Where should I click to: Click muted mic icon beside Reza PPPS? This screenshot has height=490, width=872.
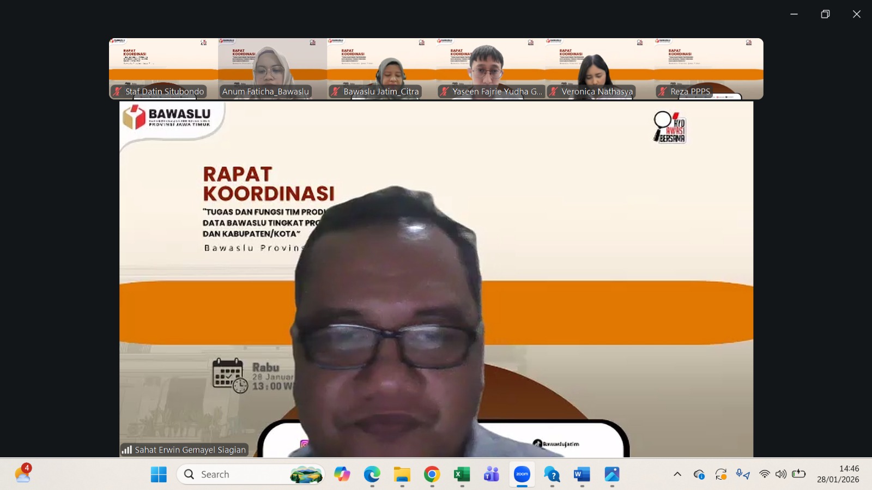coord(663,92)
